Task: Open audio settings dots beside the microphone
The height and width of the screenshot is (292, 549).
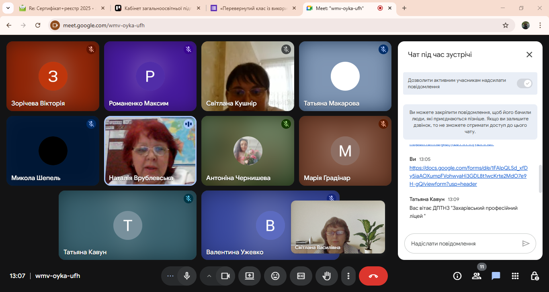Action: point(170,276)
